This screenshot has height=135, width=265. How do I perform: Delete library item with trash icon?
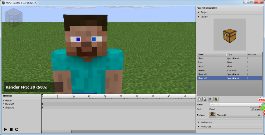coord(210,99)
